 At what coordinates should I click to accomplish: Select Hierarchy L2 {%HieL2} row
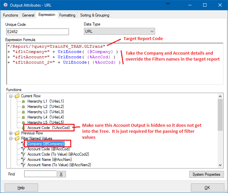pos(46,107)
